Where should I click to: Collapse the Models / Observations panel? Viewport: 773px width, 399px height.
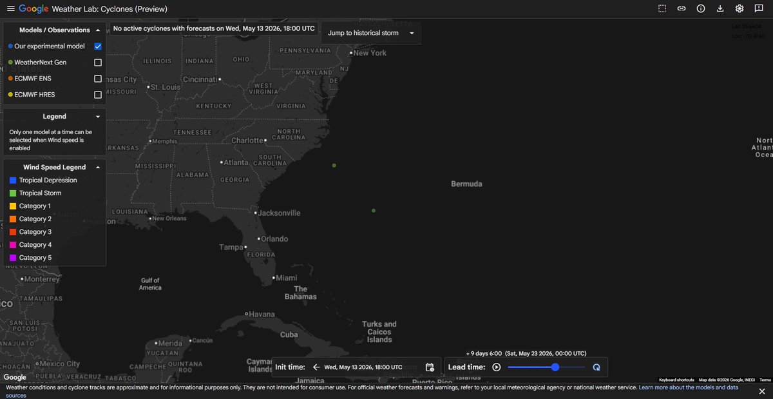coord(98,30)
